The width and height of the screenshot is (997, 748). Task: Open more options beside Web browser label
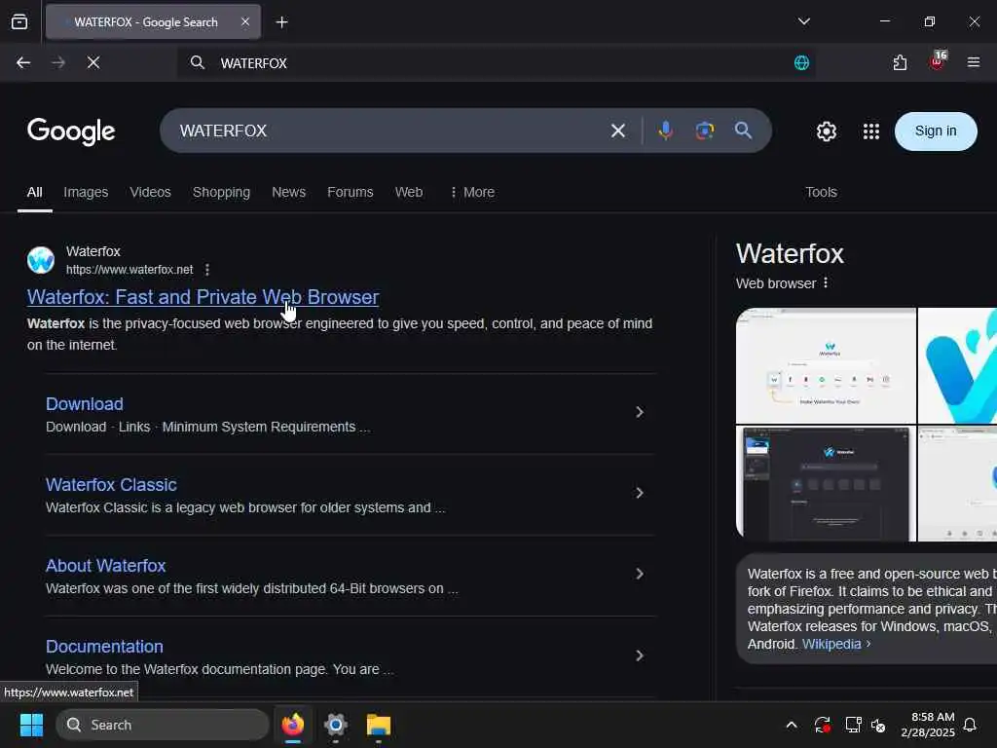pyautogui.click(x=826, y=283)
